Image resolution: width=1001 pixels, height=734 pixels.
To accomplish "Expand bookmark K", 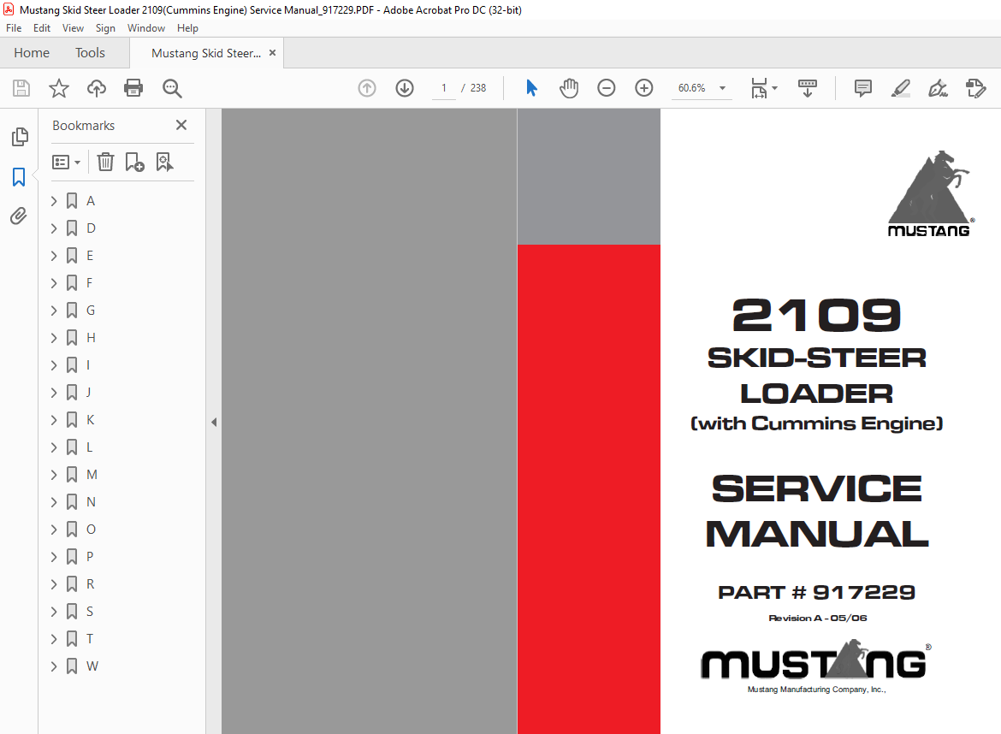I will point(54,420).
